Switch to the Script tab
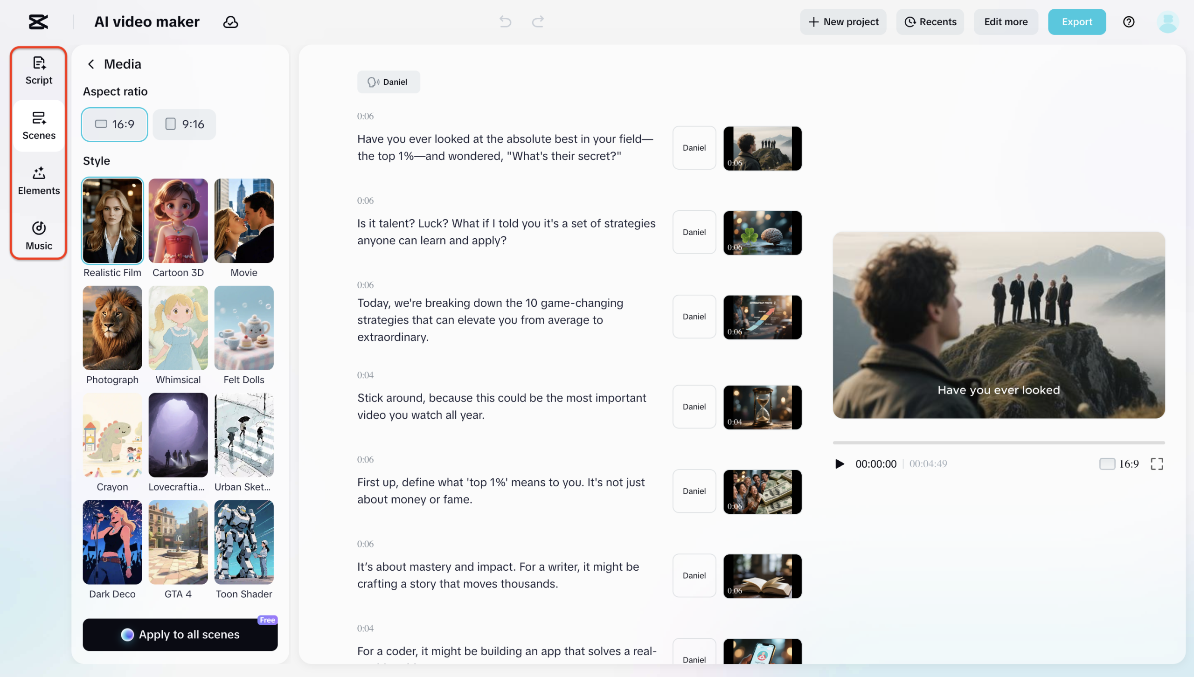 [x=39, y=71]
